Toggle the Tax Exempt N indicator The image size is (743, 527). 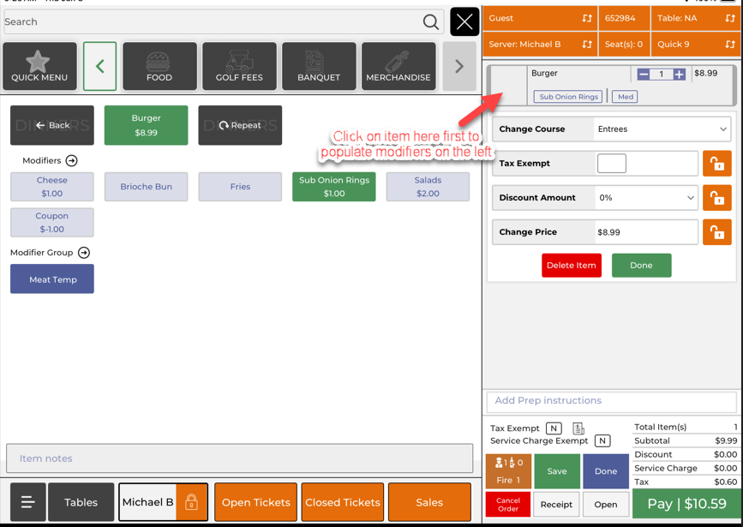pos(554,428)
